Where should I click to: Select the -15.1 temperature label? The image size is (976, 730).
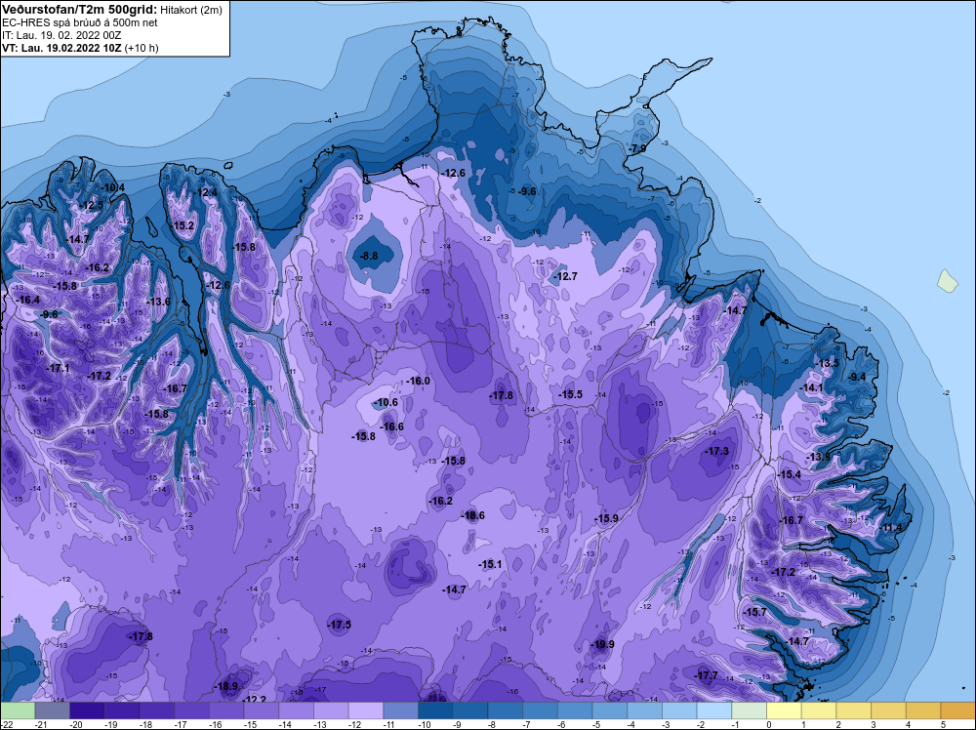coord(491,564)
